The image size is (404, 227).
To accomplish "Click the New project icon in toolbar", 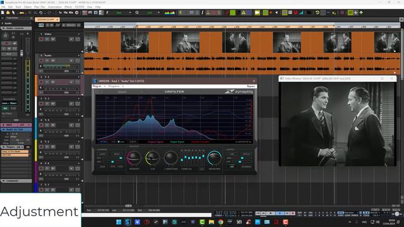I will [x=3, y=13].
